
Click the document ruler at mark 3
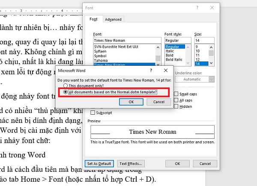click(x=21, y=11)
